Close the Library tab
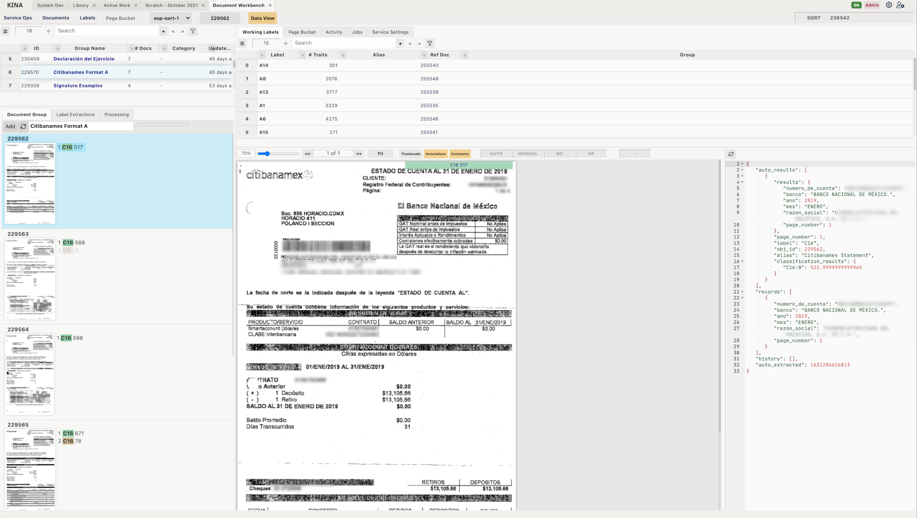This screenshot has width=917, height=518. click(x=94, y=5)
